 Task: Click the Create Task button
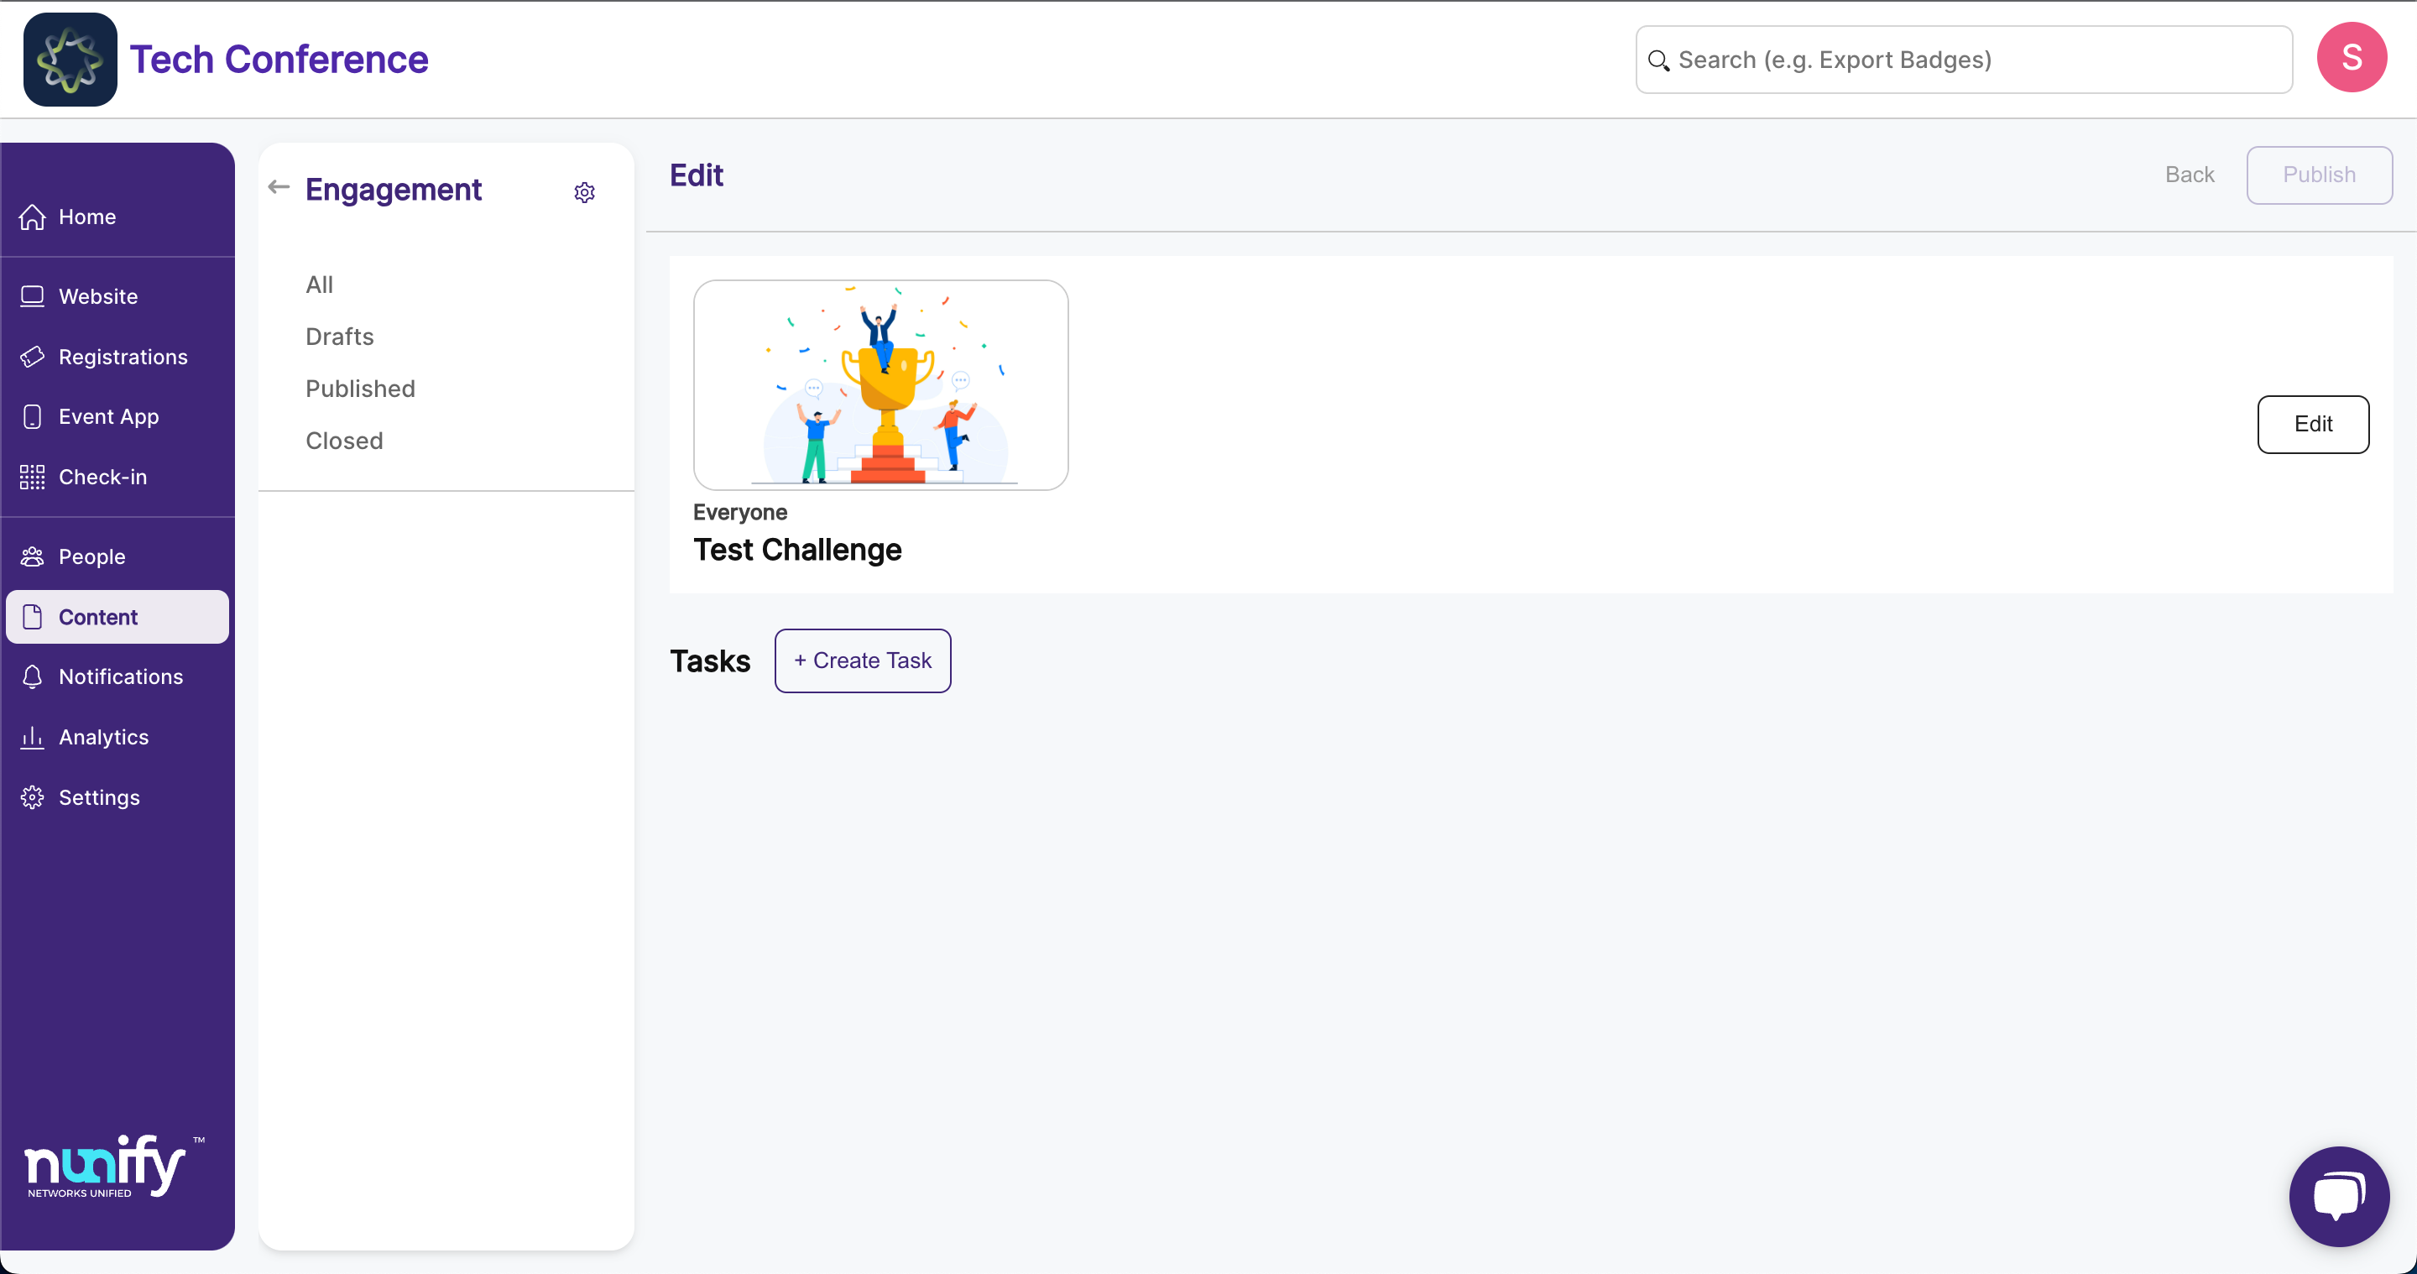point(862,660)
